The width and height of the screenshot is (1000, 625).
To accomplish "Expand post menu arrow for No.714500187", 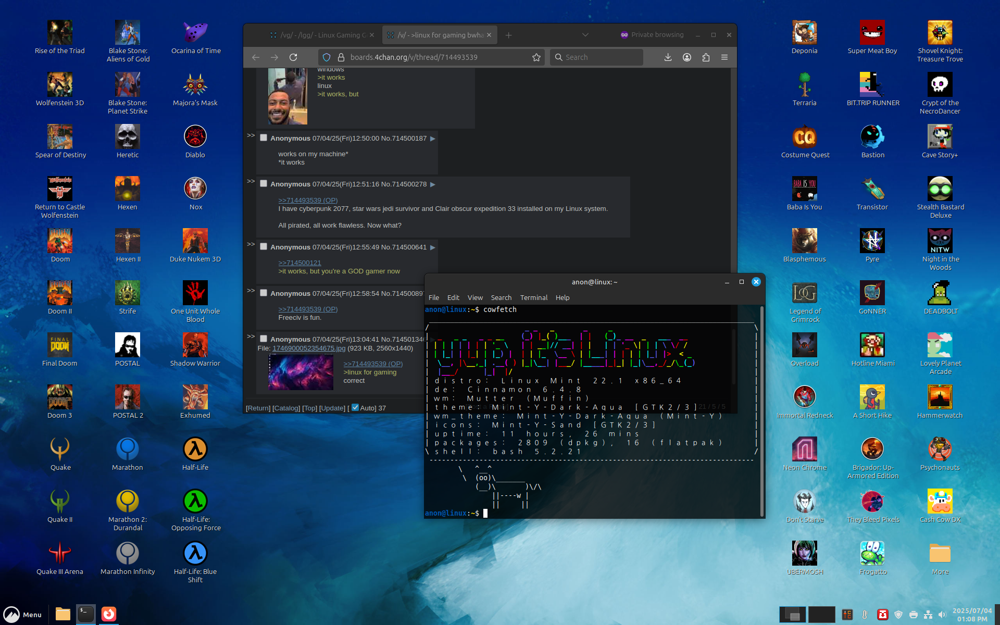I will tap(432, 139).
